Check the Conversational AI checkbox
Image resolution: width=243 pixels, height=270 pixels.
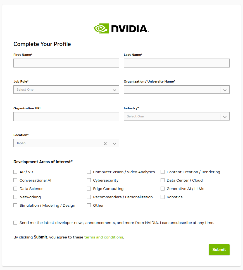(x=15, y=180)
